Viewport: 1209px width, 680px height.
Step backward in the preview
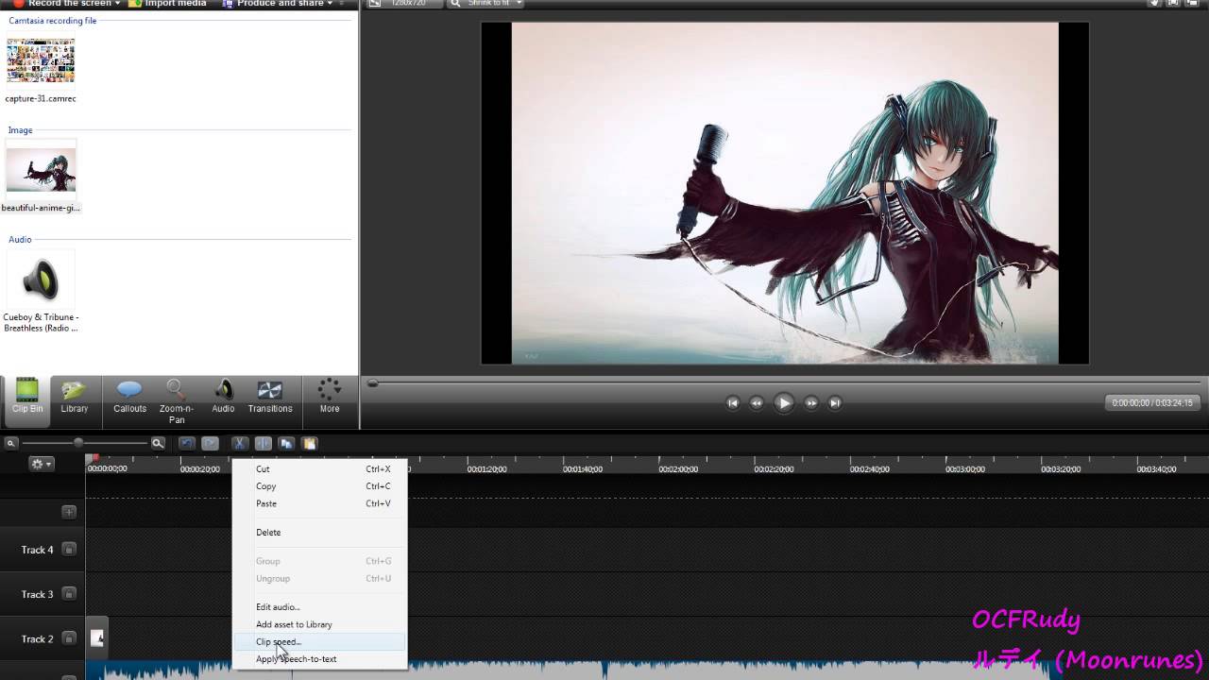point(757,402)
